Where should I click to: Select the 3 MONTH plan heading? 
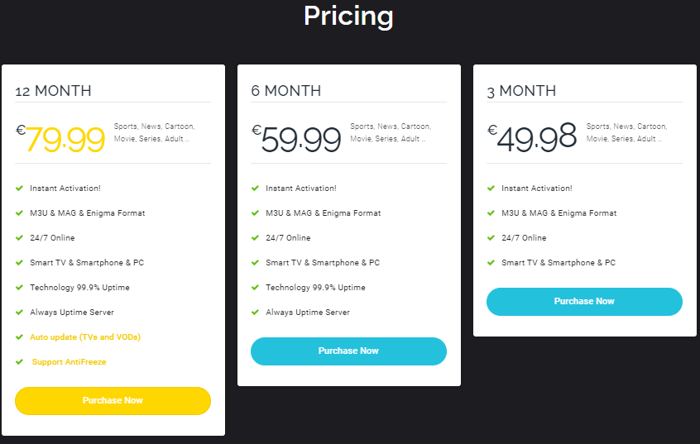point(522,91)
